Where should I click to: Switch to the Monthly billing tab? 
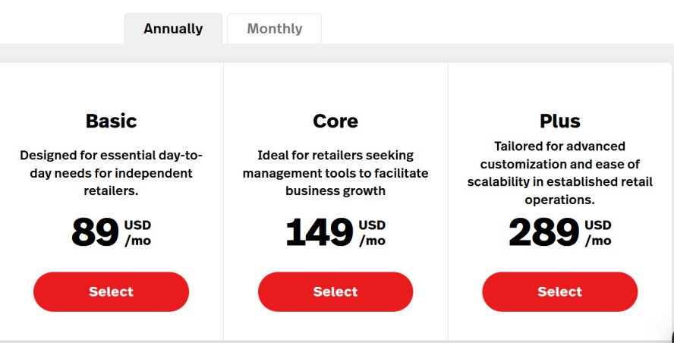tap(274, 29)
